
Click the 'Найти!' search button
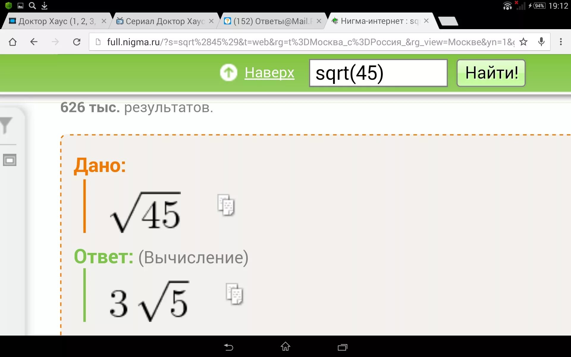[491, 73]
